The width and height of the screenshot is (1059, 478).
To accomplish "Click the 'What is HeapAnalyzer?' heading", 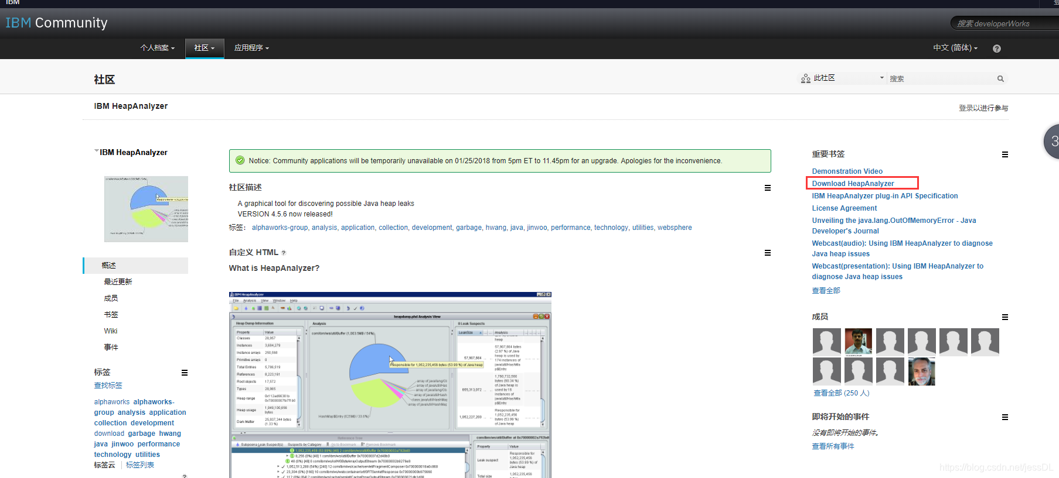I will point(274,268).
